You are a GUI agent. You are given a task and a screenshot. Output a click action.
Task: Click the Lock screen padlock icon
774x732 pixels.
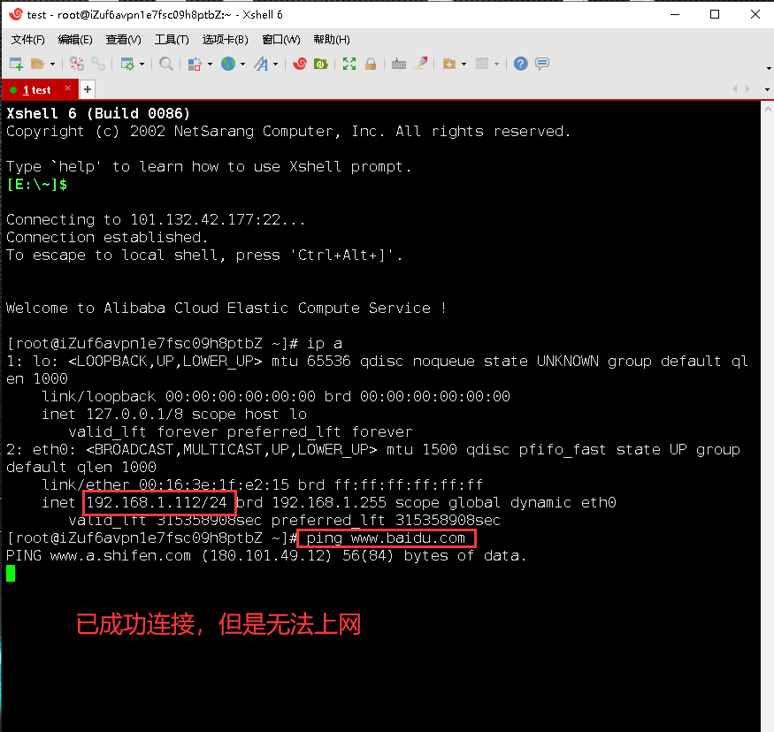(x=371, y=64)
